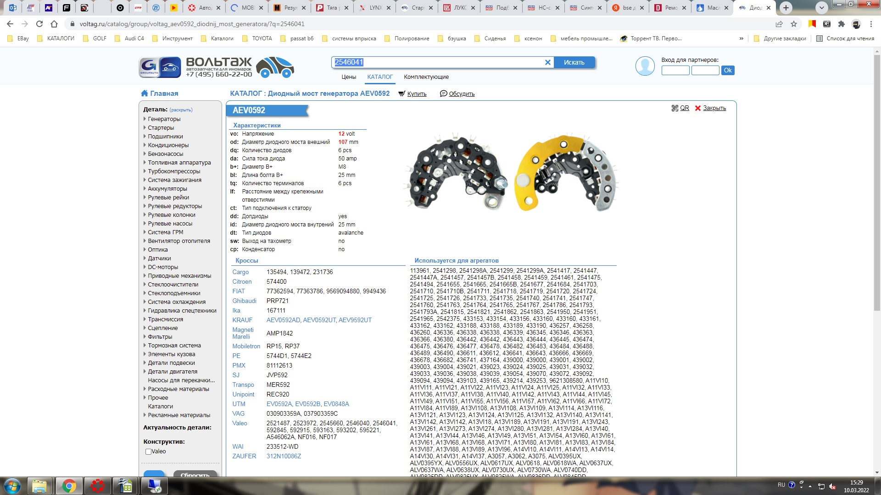The image size is (881, 495).
Task: Expand the Тормозная система category
Action: coord(174,346)
